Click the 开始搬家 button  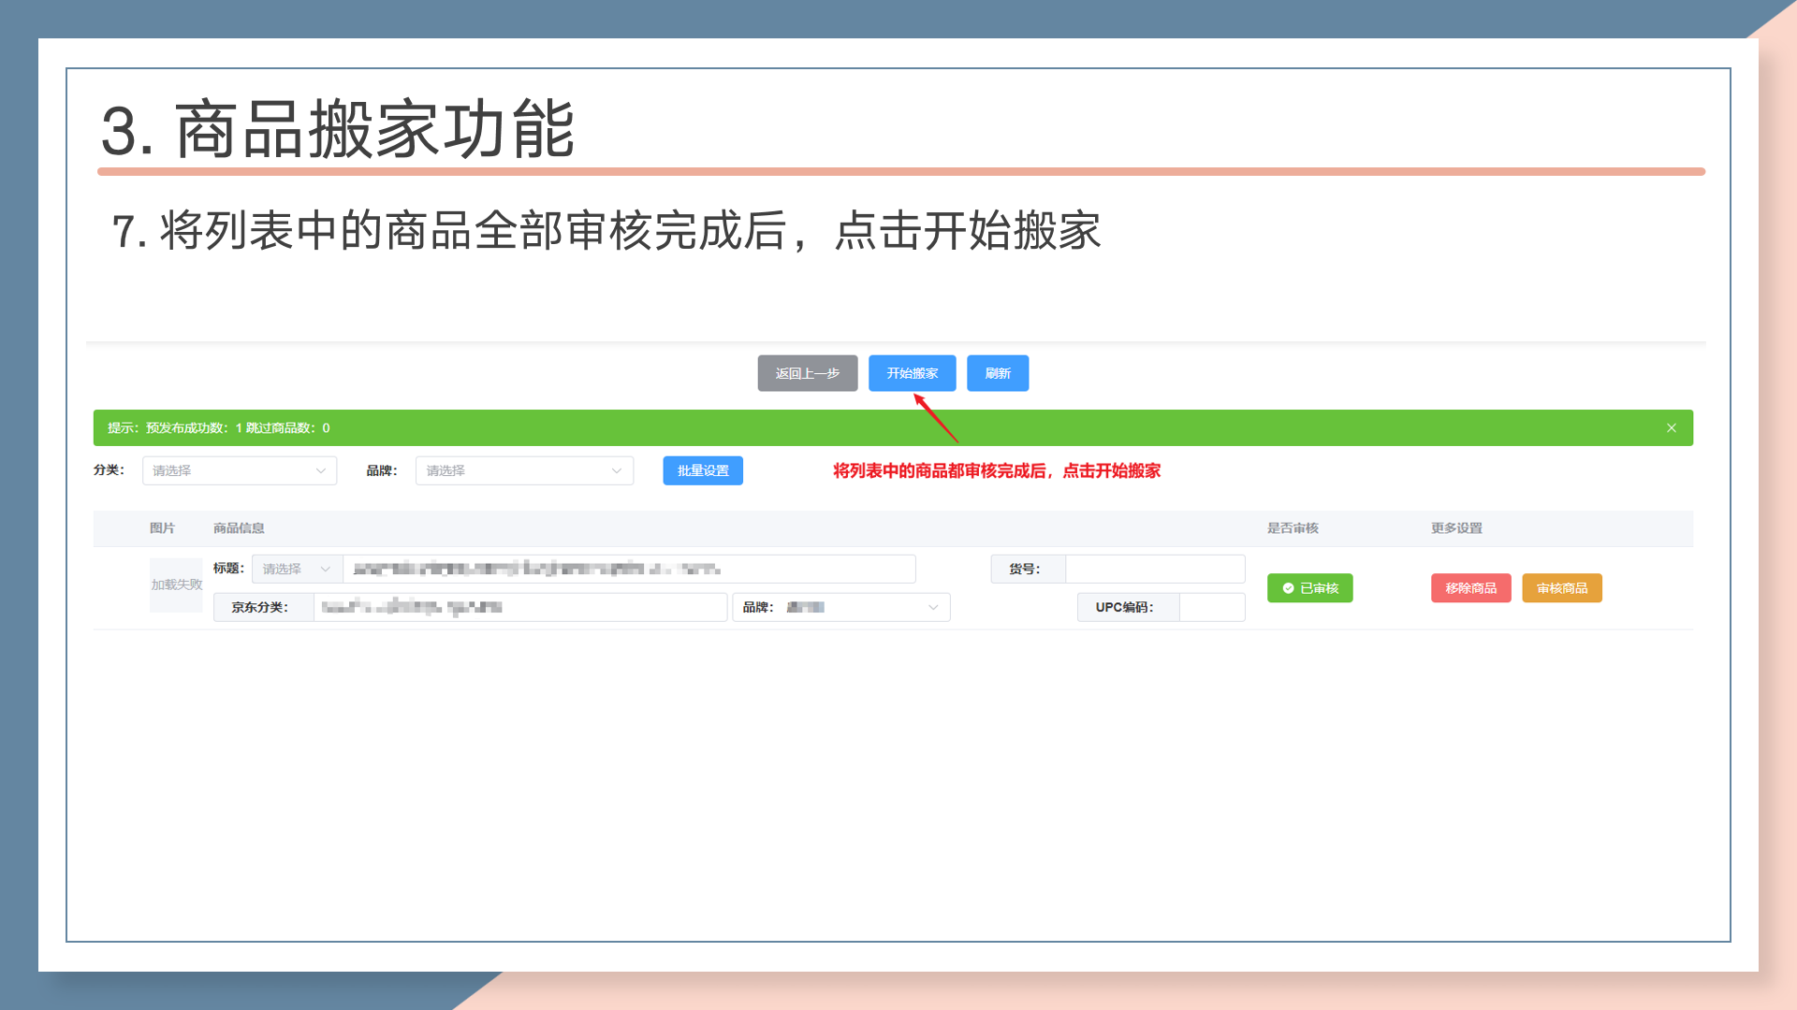click(x=912, y=373)
